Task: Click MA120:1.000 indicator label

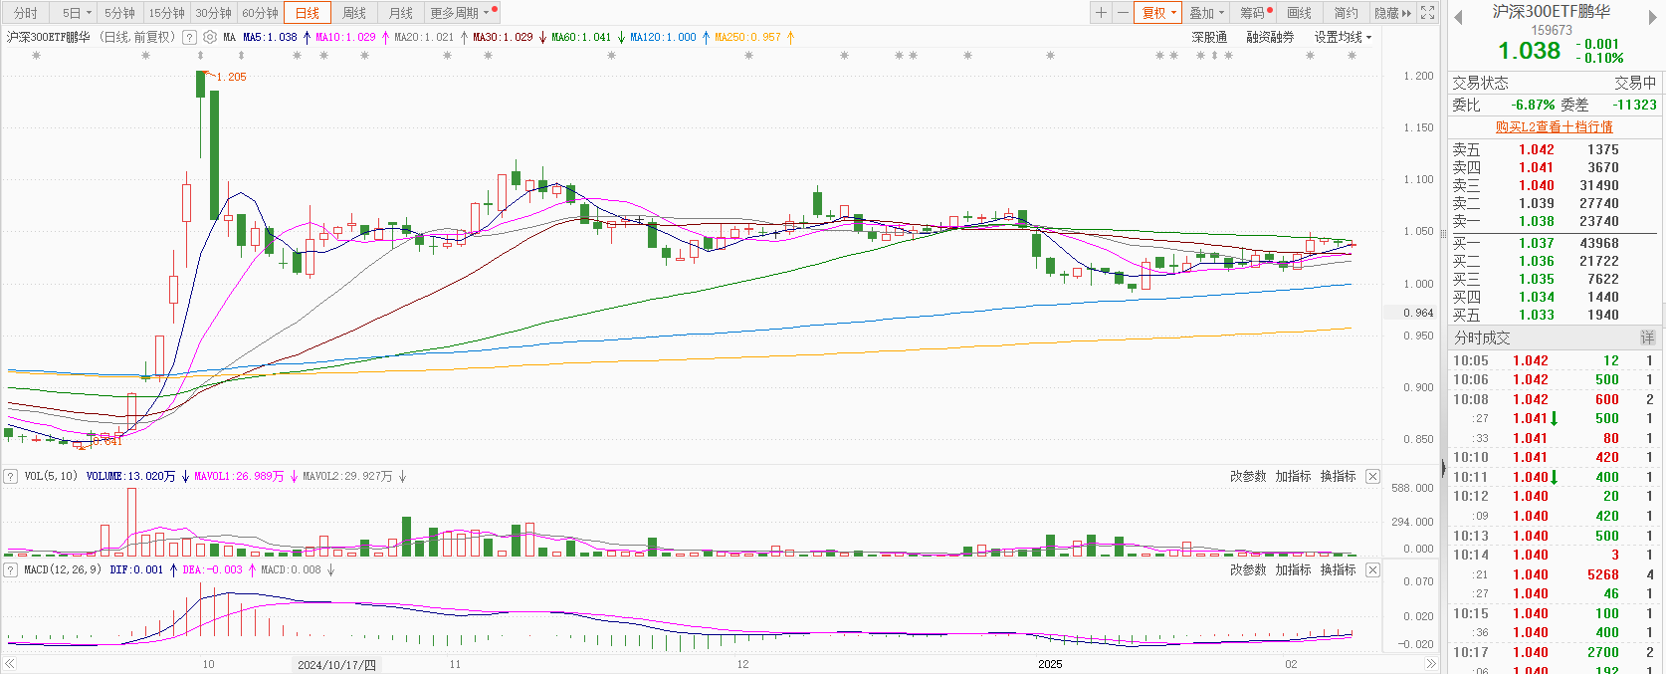Action: pyautogui.click(x=663, y=37)
